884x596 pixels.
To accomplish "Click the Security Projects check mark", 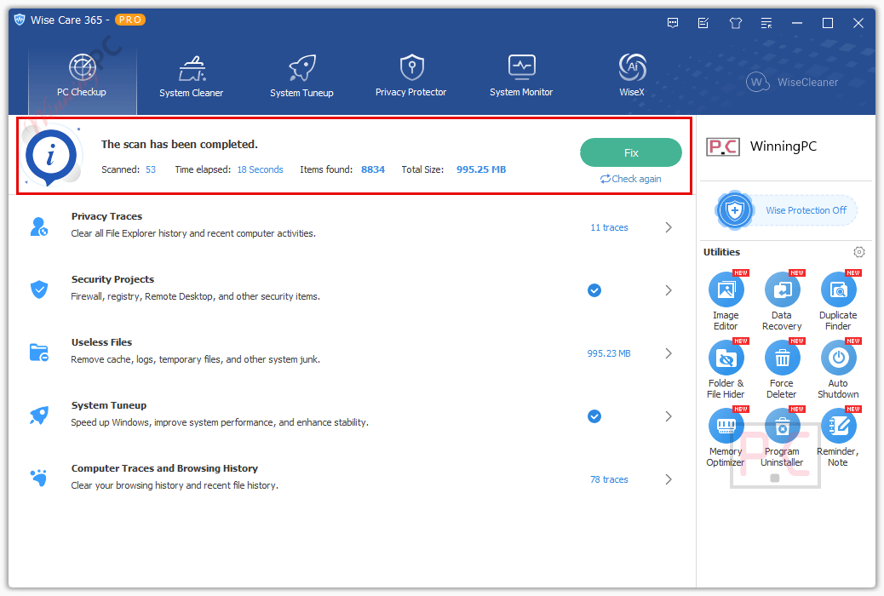I will coord(594,290).
